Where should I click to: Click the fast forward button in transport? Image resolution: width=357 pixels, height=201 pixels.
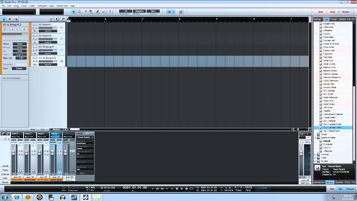[x=162, y=189]
